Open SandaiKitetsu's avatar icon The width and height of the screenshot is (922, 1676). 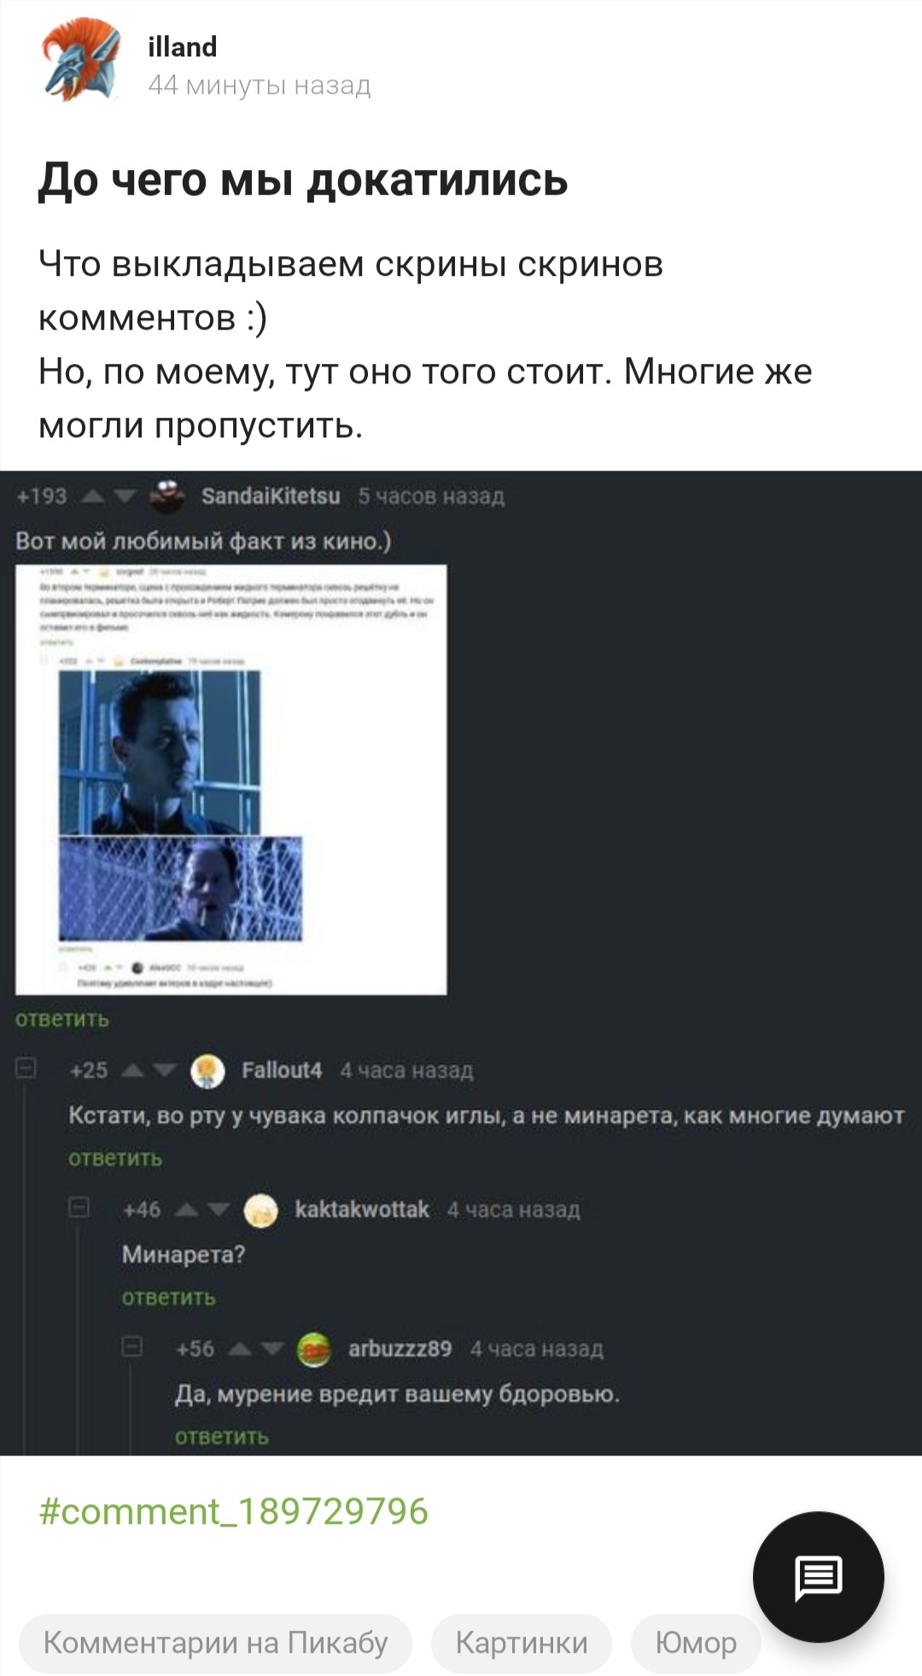(x=167, y=495)
